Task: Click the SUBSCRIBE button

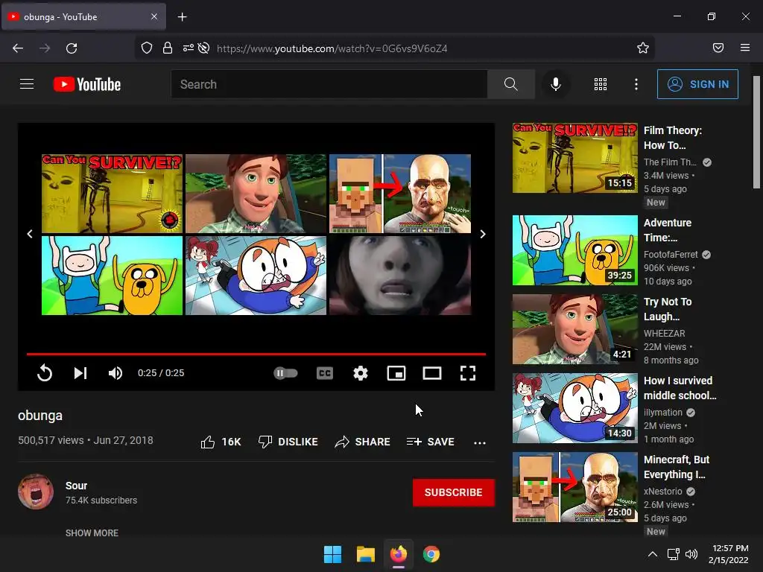Action: click(x=454, y=492)
